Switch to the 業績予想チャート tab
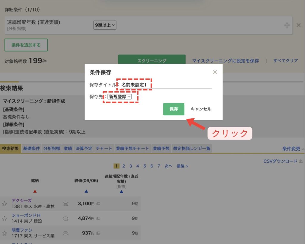 point(132,148)
